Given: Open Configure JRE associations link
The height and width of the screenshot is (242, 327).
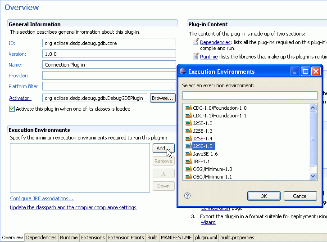Looking at the screenshot, I should coord(42,198).
